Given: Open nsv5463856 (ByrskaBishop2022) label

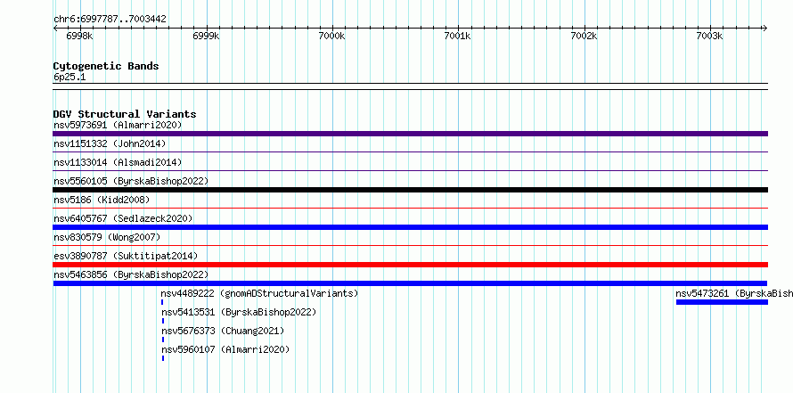Looking at the screenshot, I should tap(131, 274).
